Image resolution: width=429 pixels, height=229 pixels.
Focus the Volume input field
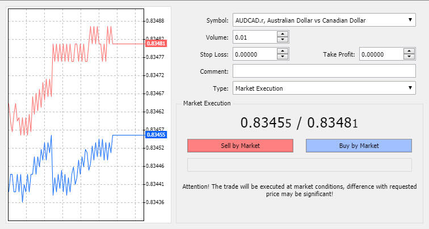pos(255,37)
